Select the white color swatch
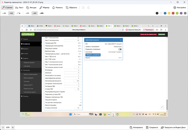 161,13
